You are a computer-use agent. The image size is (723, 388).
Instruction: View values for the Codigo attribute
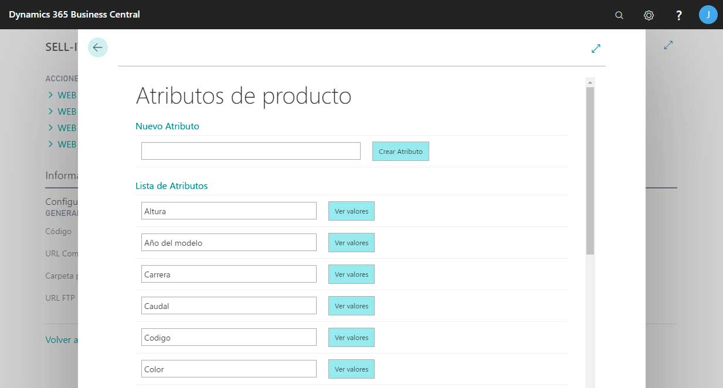(352, 337)
